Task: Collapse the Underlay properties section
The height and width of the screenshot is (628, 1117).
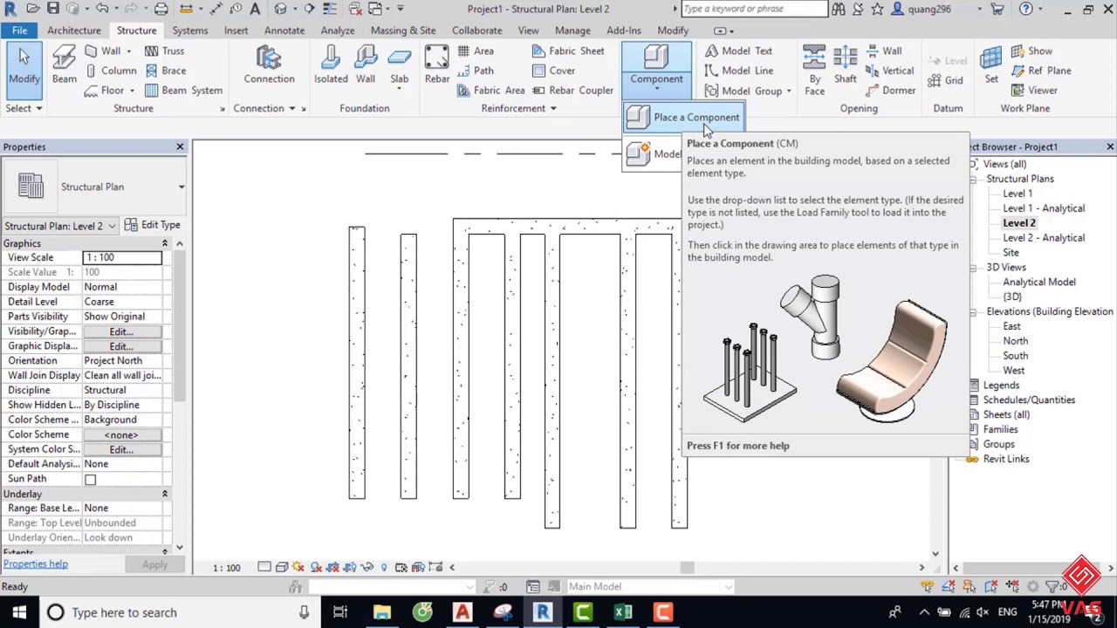Action: pos(164,494)
